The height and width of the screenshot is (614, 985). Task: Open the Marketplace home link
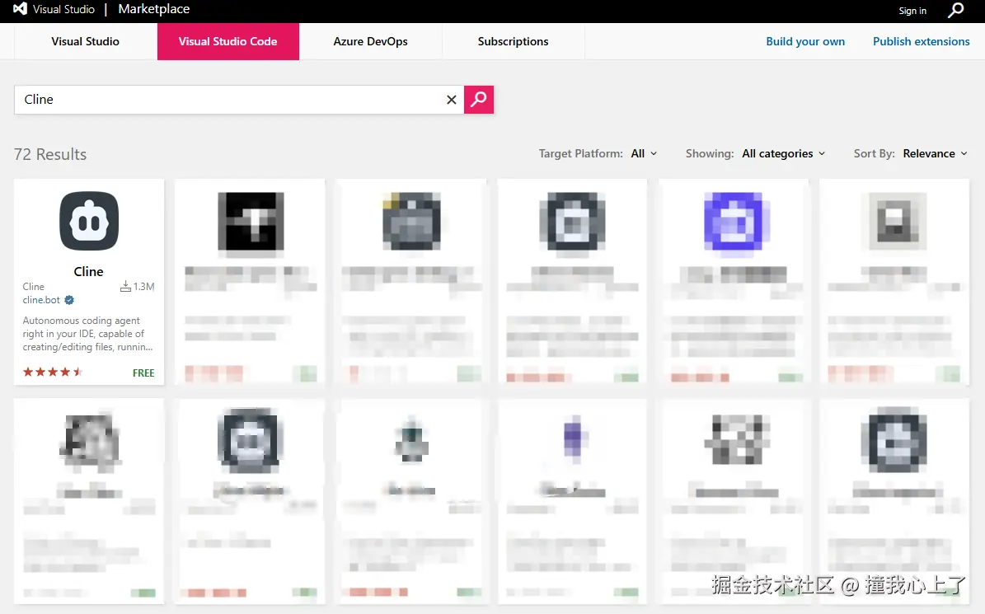(x=154, y=9)
